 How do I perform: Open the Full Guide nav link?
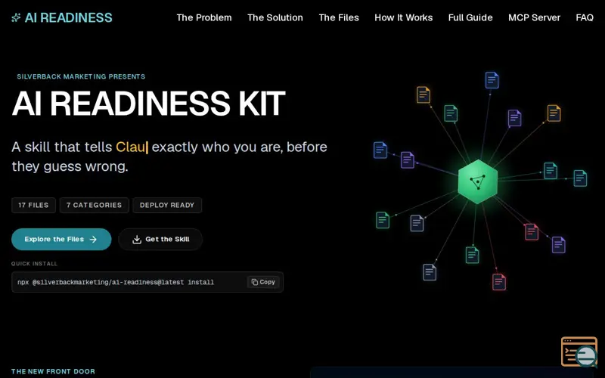[470, 17]
